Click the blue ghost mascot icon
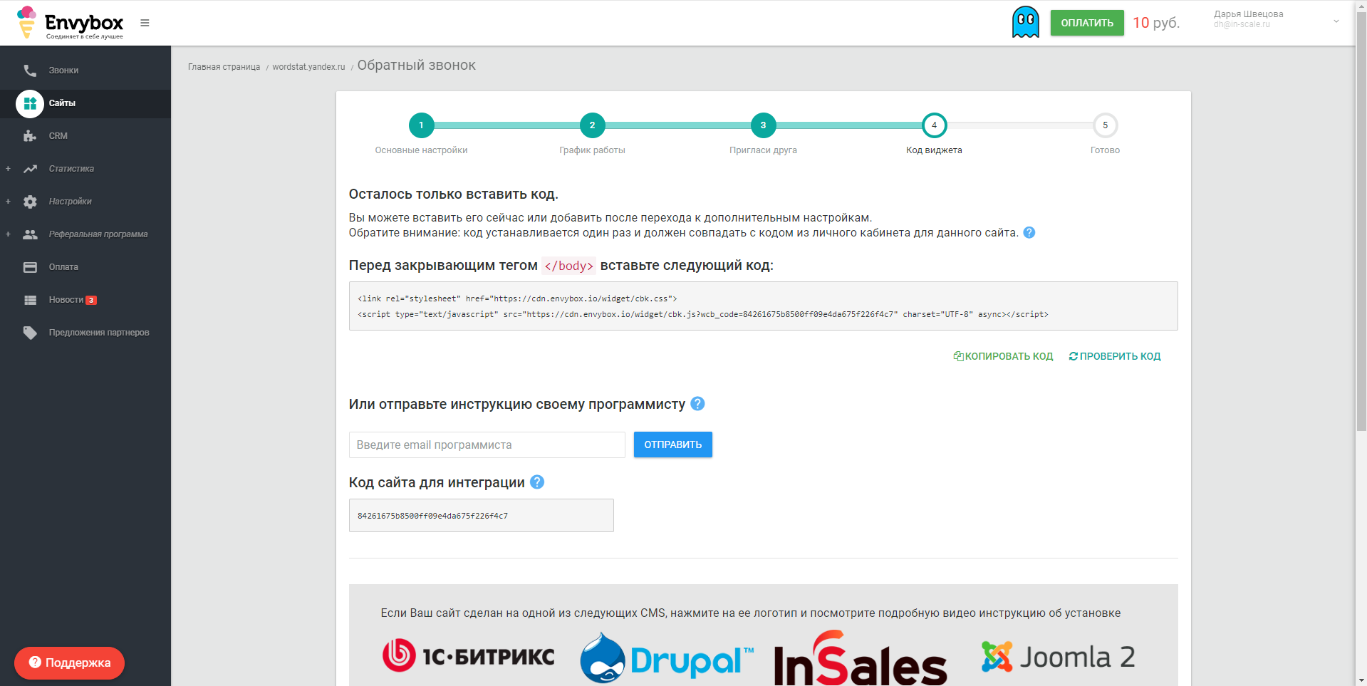 coord(1025,22)
